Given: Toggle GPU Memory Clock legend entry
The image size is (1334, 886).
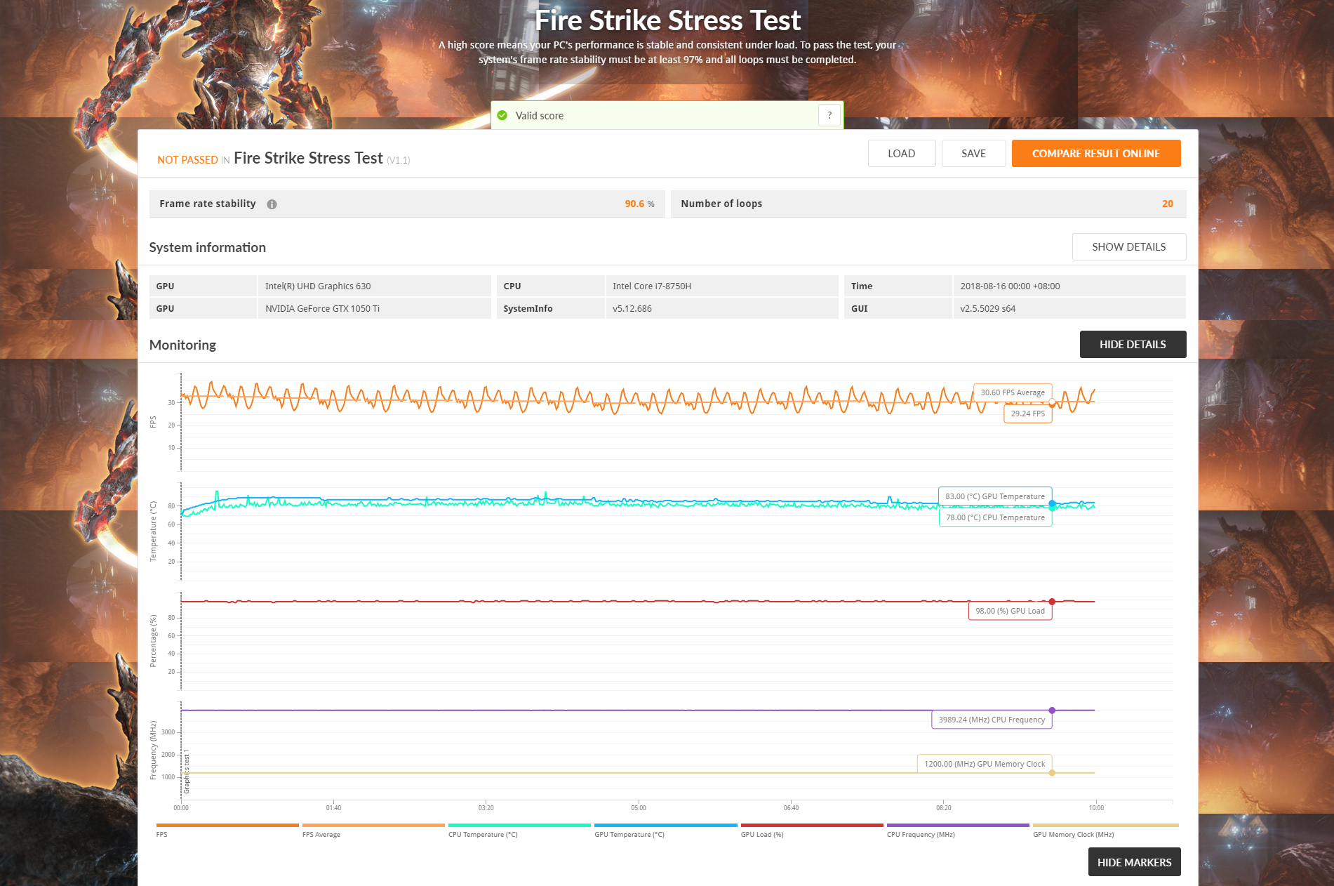Looking at the screenshot, I should pyautogui.click(x=1073, y=835).
